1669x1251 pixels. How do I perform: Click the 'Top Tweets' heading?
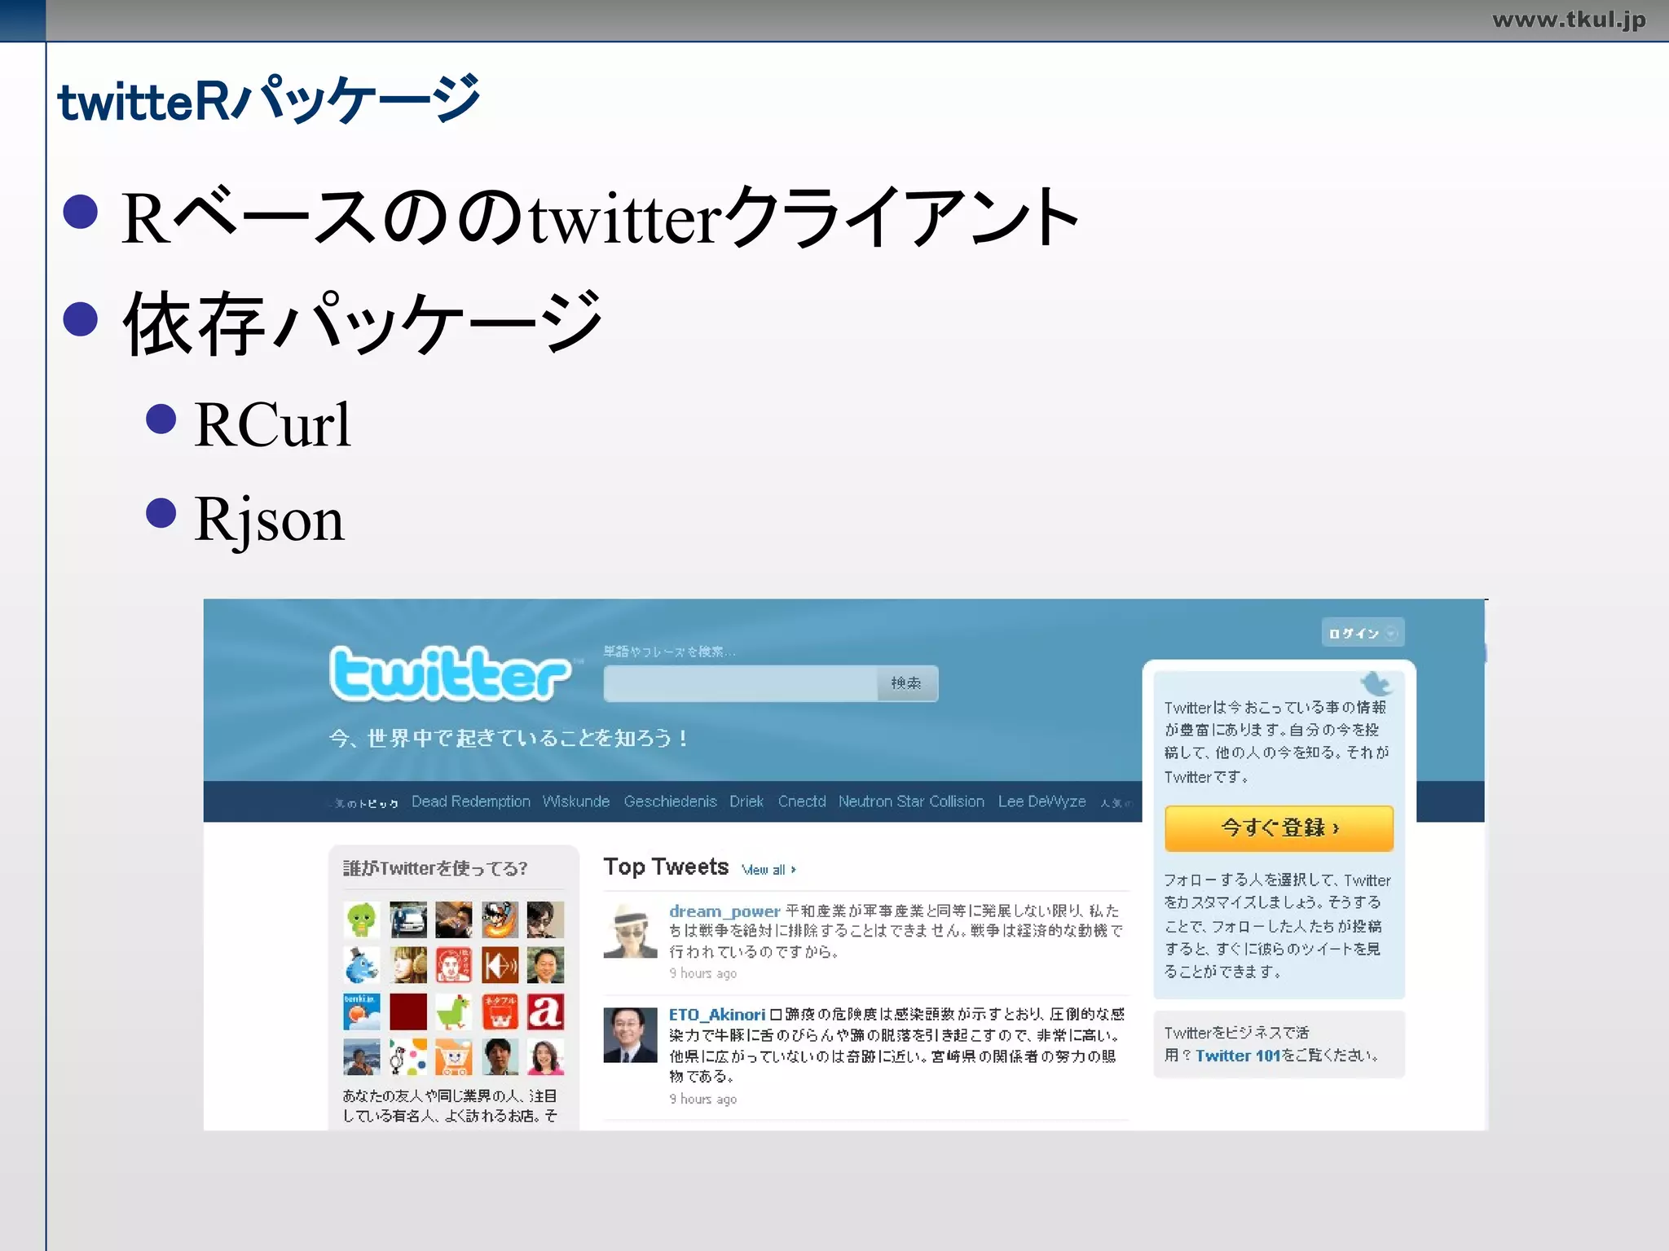666,867
